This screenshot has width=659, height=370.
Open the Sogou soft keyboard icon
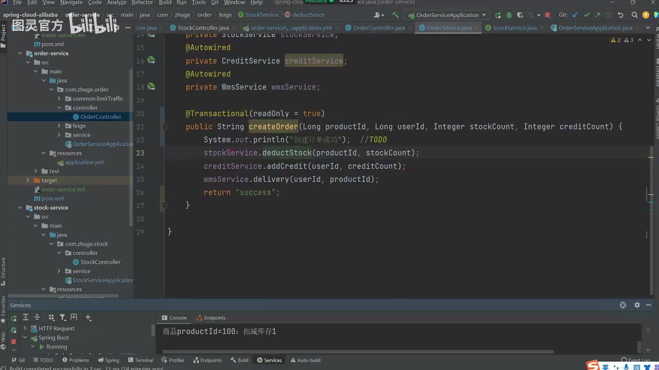coord(636,366)
